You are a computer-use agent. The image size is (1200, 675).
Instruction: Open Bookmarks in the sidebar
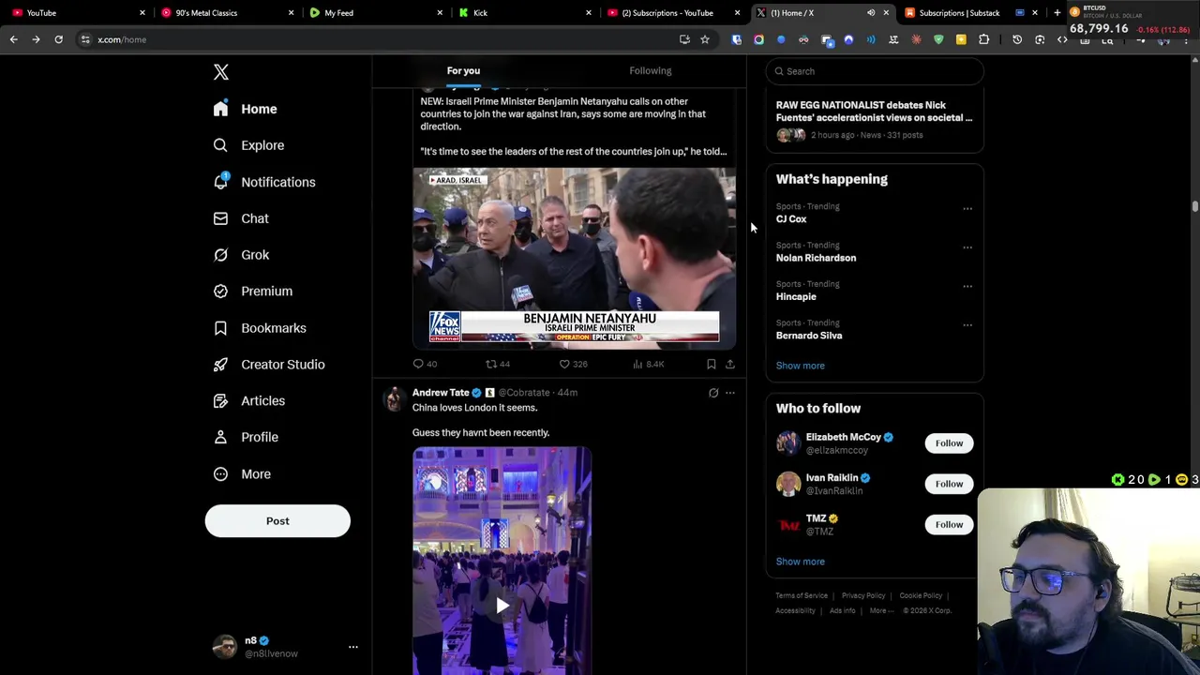point(260,328)
